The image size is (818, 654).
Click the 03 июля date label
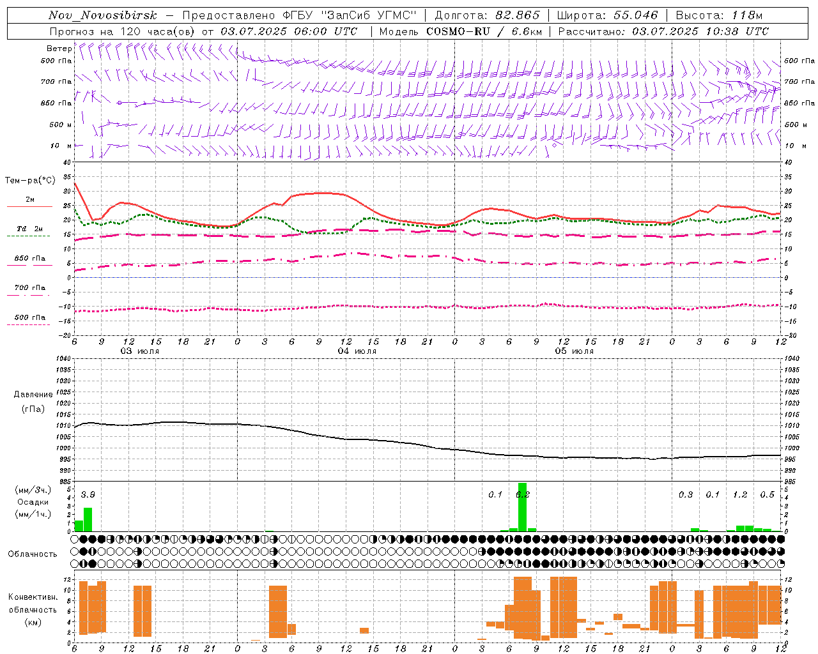pyautogui.click(x=140, y=351)
